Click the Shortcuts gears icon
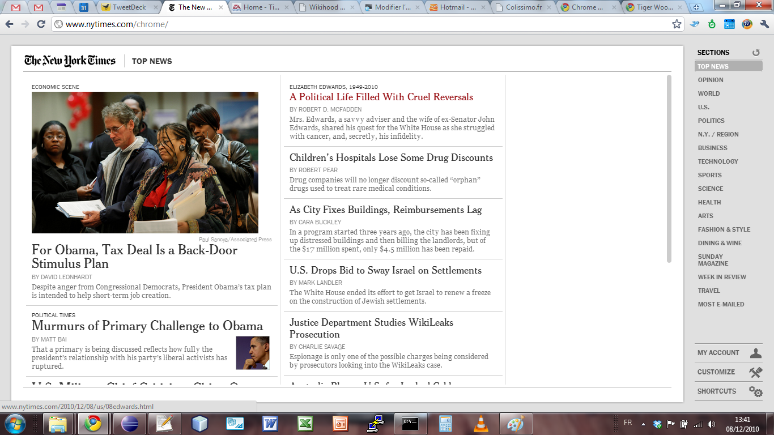Viewport: 774px width, 435px height. tap(756, 391)
